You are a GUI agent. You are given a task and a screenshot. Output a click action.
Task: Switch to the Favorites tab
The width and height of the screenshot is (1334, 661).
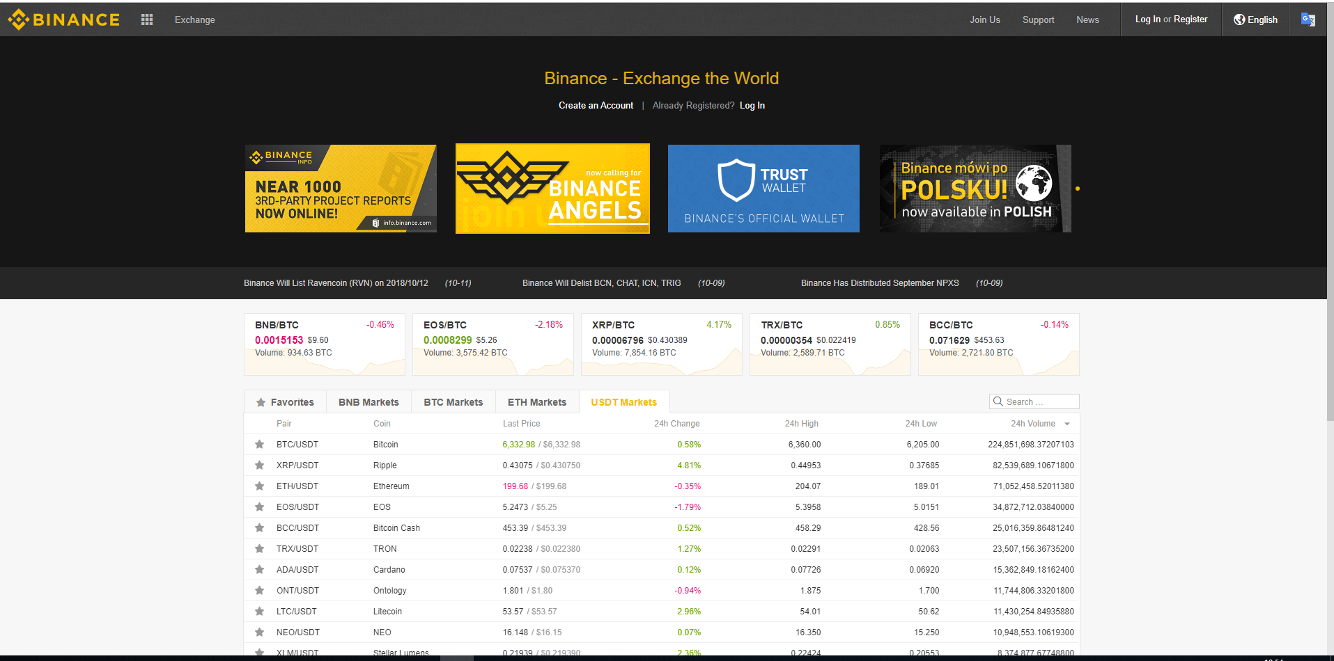(x=285, y=402)
